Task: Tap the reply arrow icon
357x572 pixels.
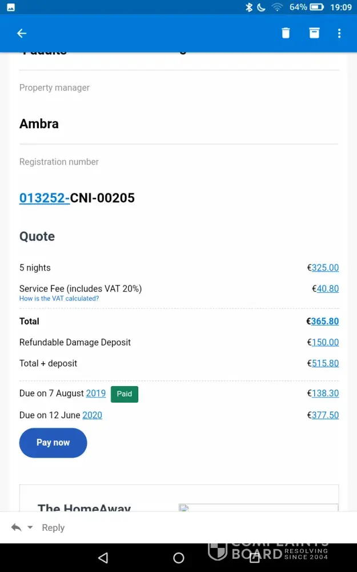Action: (x=16, y=527)
